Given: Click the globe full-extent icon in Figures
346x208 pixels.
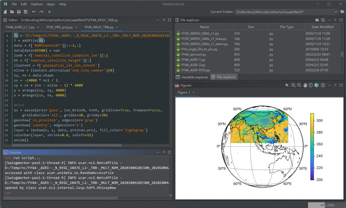Looking at the screenshot, I should 316,85.
